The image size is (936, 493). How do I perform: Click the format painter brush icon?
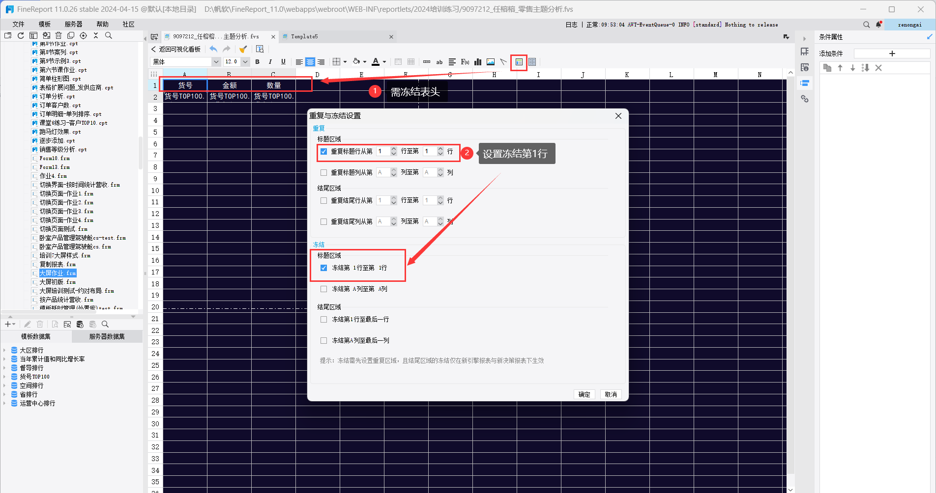point(243,49)
